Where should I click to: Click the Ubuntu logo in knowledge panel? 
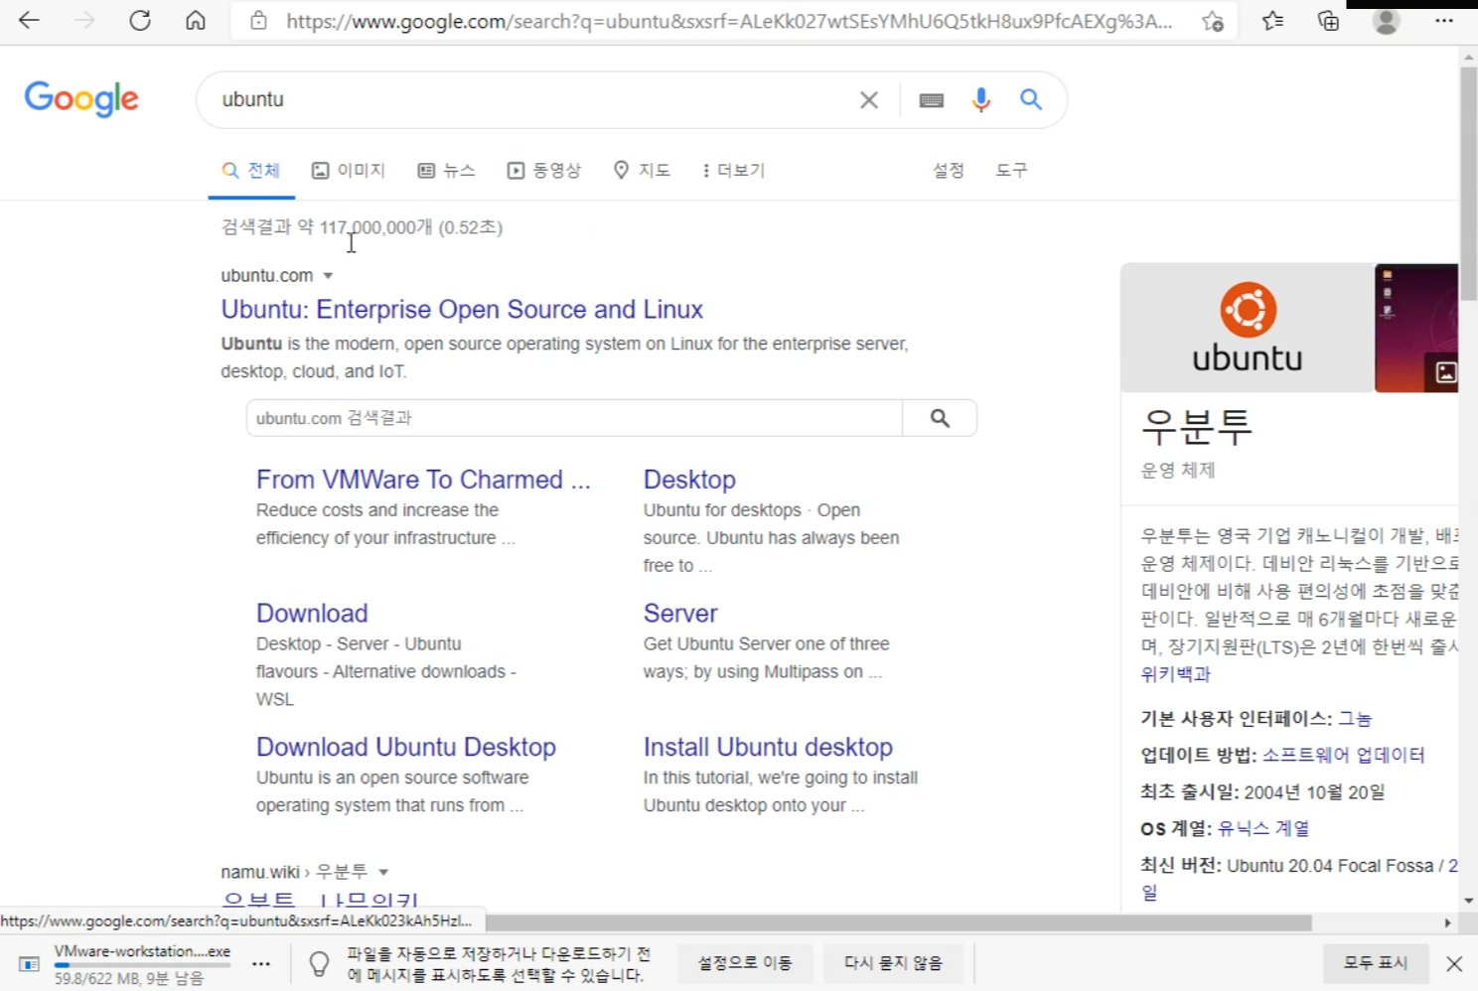1247,328
